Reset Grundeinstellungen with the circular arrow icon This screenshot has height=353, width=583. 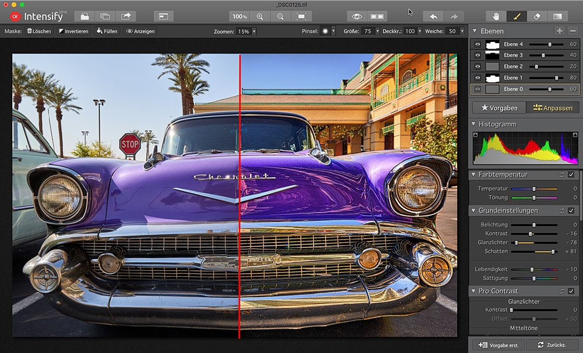click(562, 210)
